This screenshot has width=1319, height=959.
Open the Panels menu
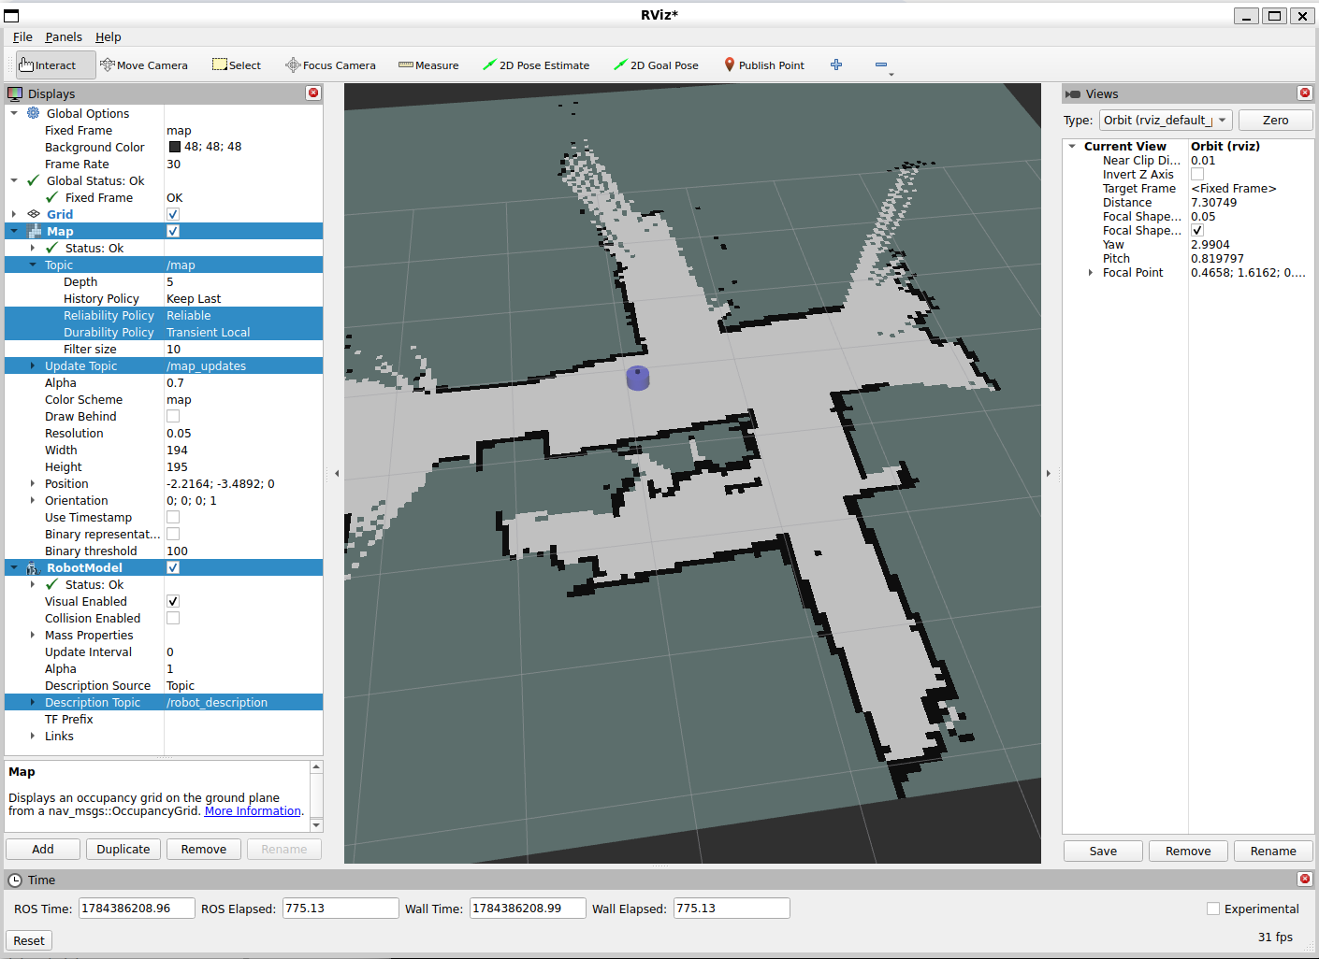(x=64, y=37)
